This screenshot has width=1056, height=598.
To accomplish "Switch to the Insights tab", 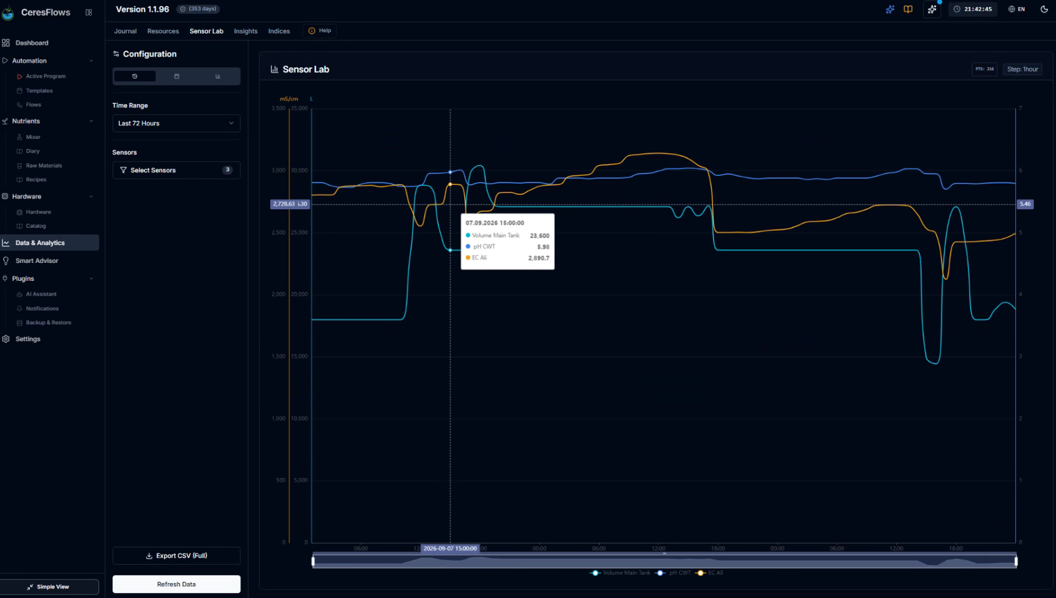I will (246, 31).
